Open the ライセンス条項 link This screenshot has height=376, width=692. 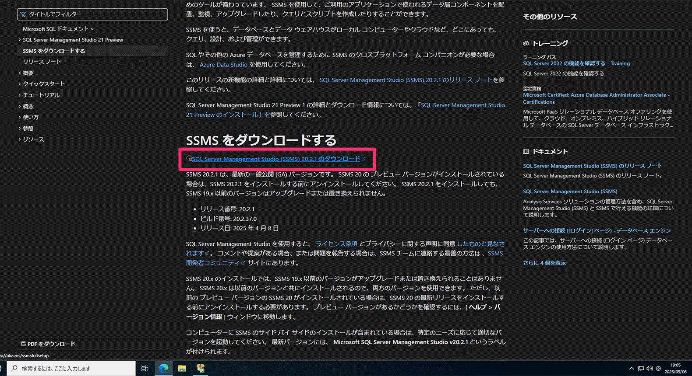click(336, 244)
